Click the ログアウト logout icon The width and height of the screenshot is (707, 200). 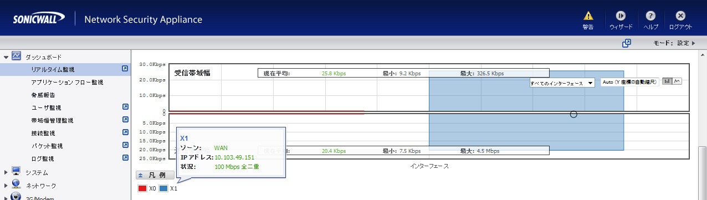(x=680, y=16)
